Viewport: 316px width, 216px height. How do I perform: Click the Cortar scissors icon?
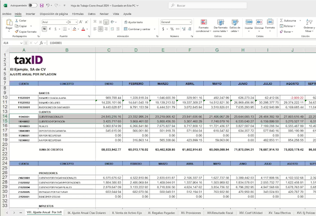[18, 20]
